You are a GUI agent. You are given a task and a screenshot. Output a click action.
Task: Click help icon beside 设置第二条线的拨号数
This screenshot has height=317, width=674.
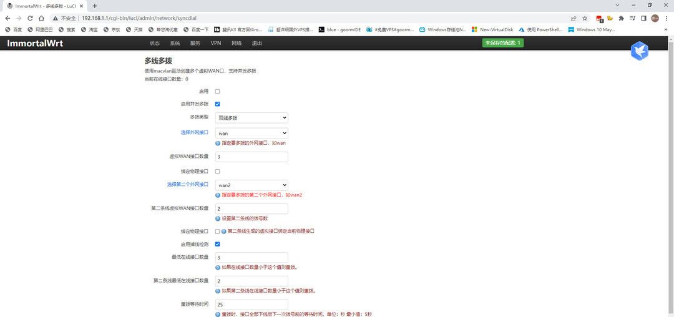point(218,218)
